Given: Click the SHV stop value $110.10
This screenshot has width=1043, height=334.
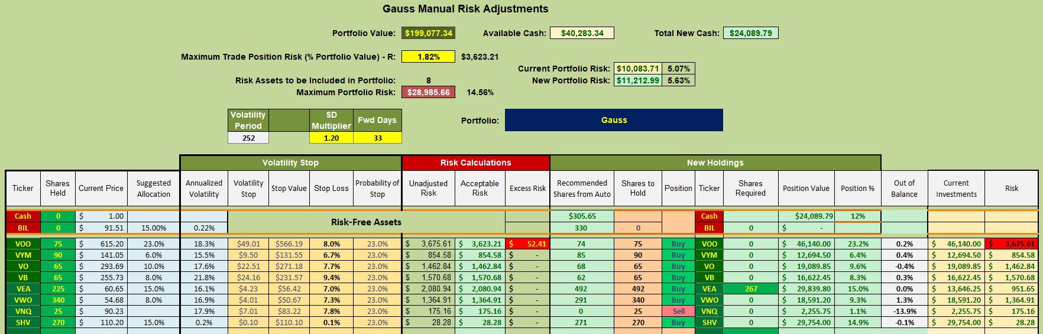Looking at the screenshot, I should point(289,322).
